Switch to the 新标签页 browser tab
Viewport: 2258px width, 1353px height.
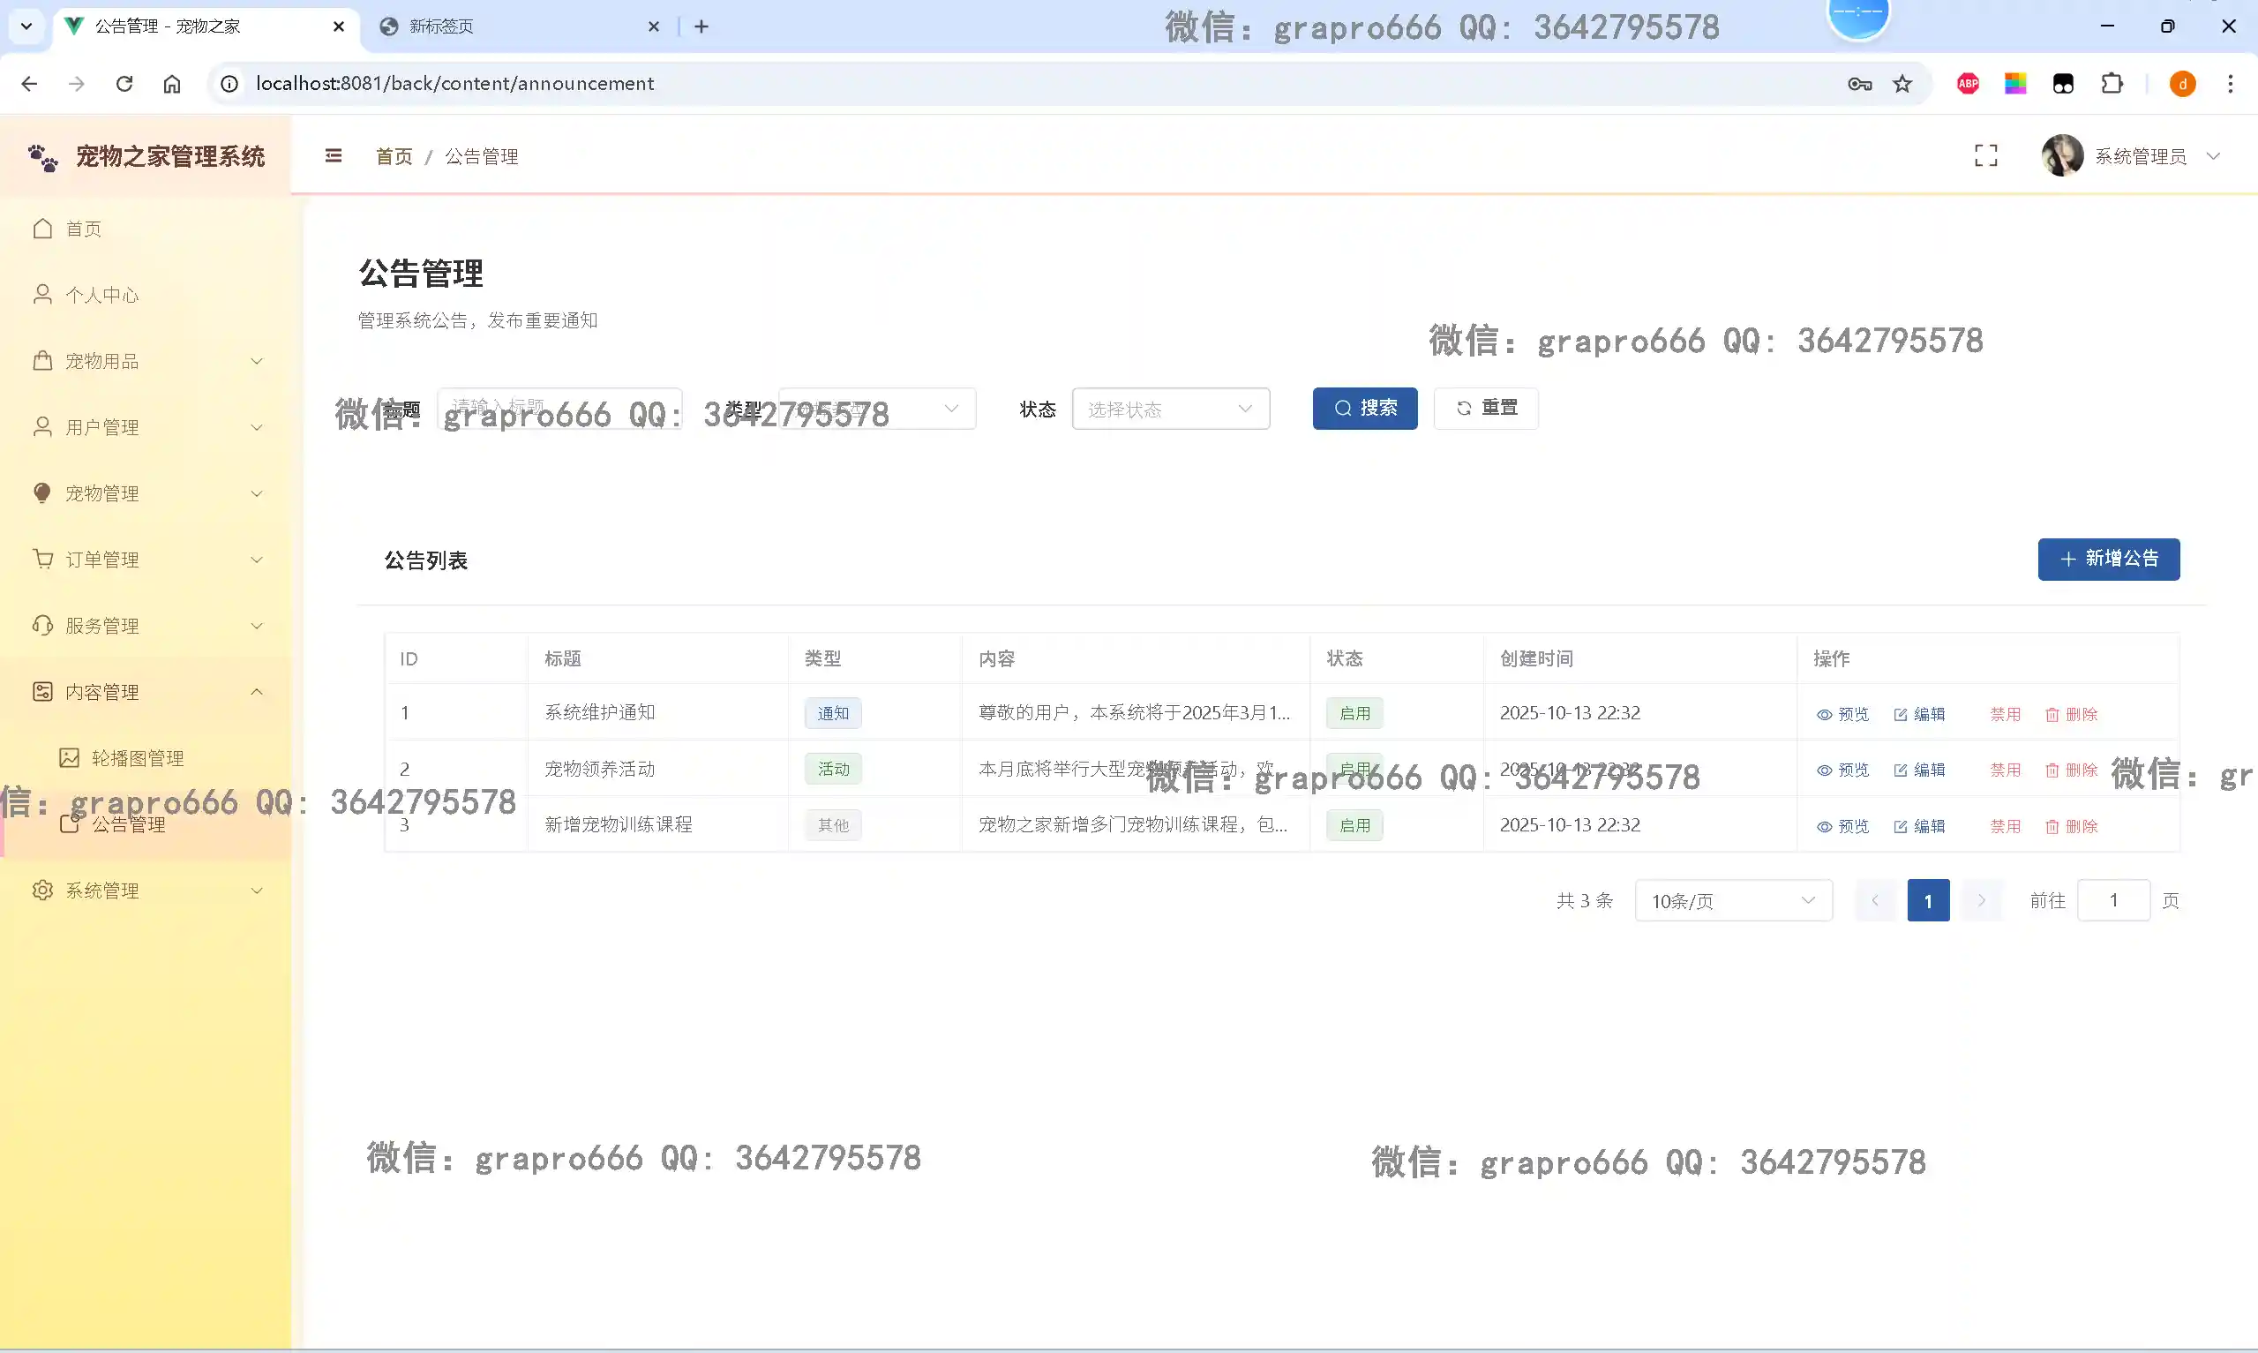442,26
